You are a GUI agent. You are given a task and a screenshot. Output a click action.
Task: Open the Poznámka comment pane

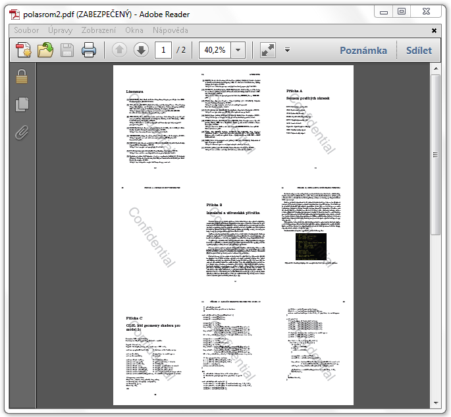point(363,50)
